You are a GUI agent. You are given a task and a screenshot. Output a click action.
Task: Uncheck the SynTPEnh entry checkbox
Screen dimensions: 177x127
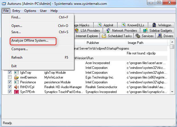10,92
